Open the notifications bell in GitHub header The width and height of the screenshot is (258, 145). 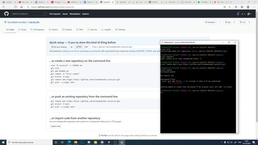tap(238, 14)
